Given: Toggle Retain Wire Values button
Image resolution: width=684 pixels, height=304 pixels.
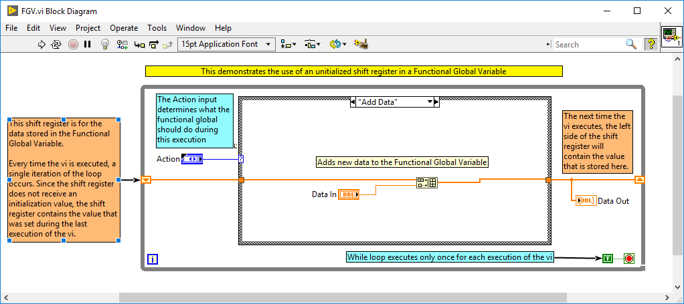Looking at the screenshot, I should [x=122, y=45].
